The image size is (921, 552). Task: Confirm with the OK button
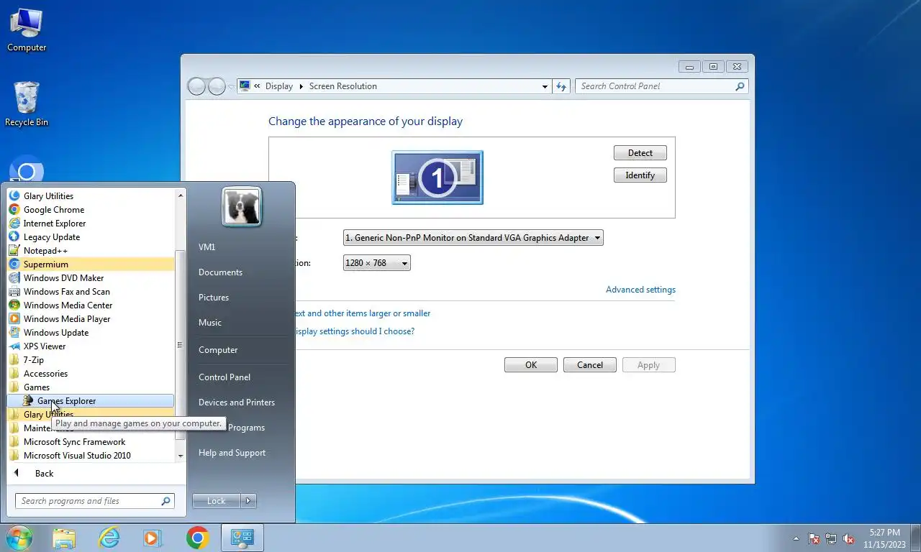[531, 365]
